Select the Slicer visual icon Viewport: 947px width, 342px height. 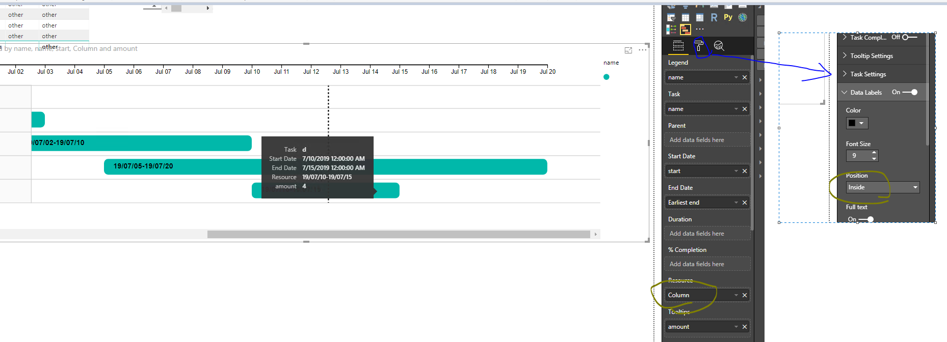coord(671,18)
